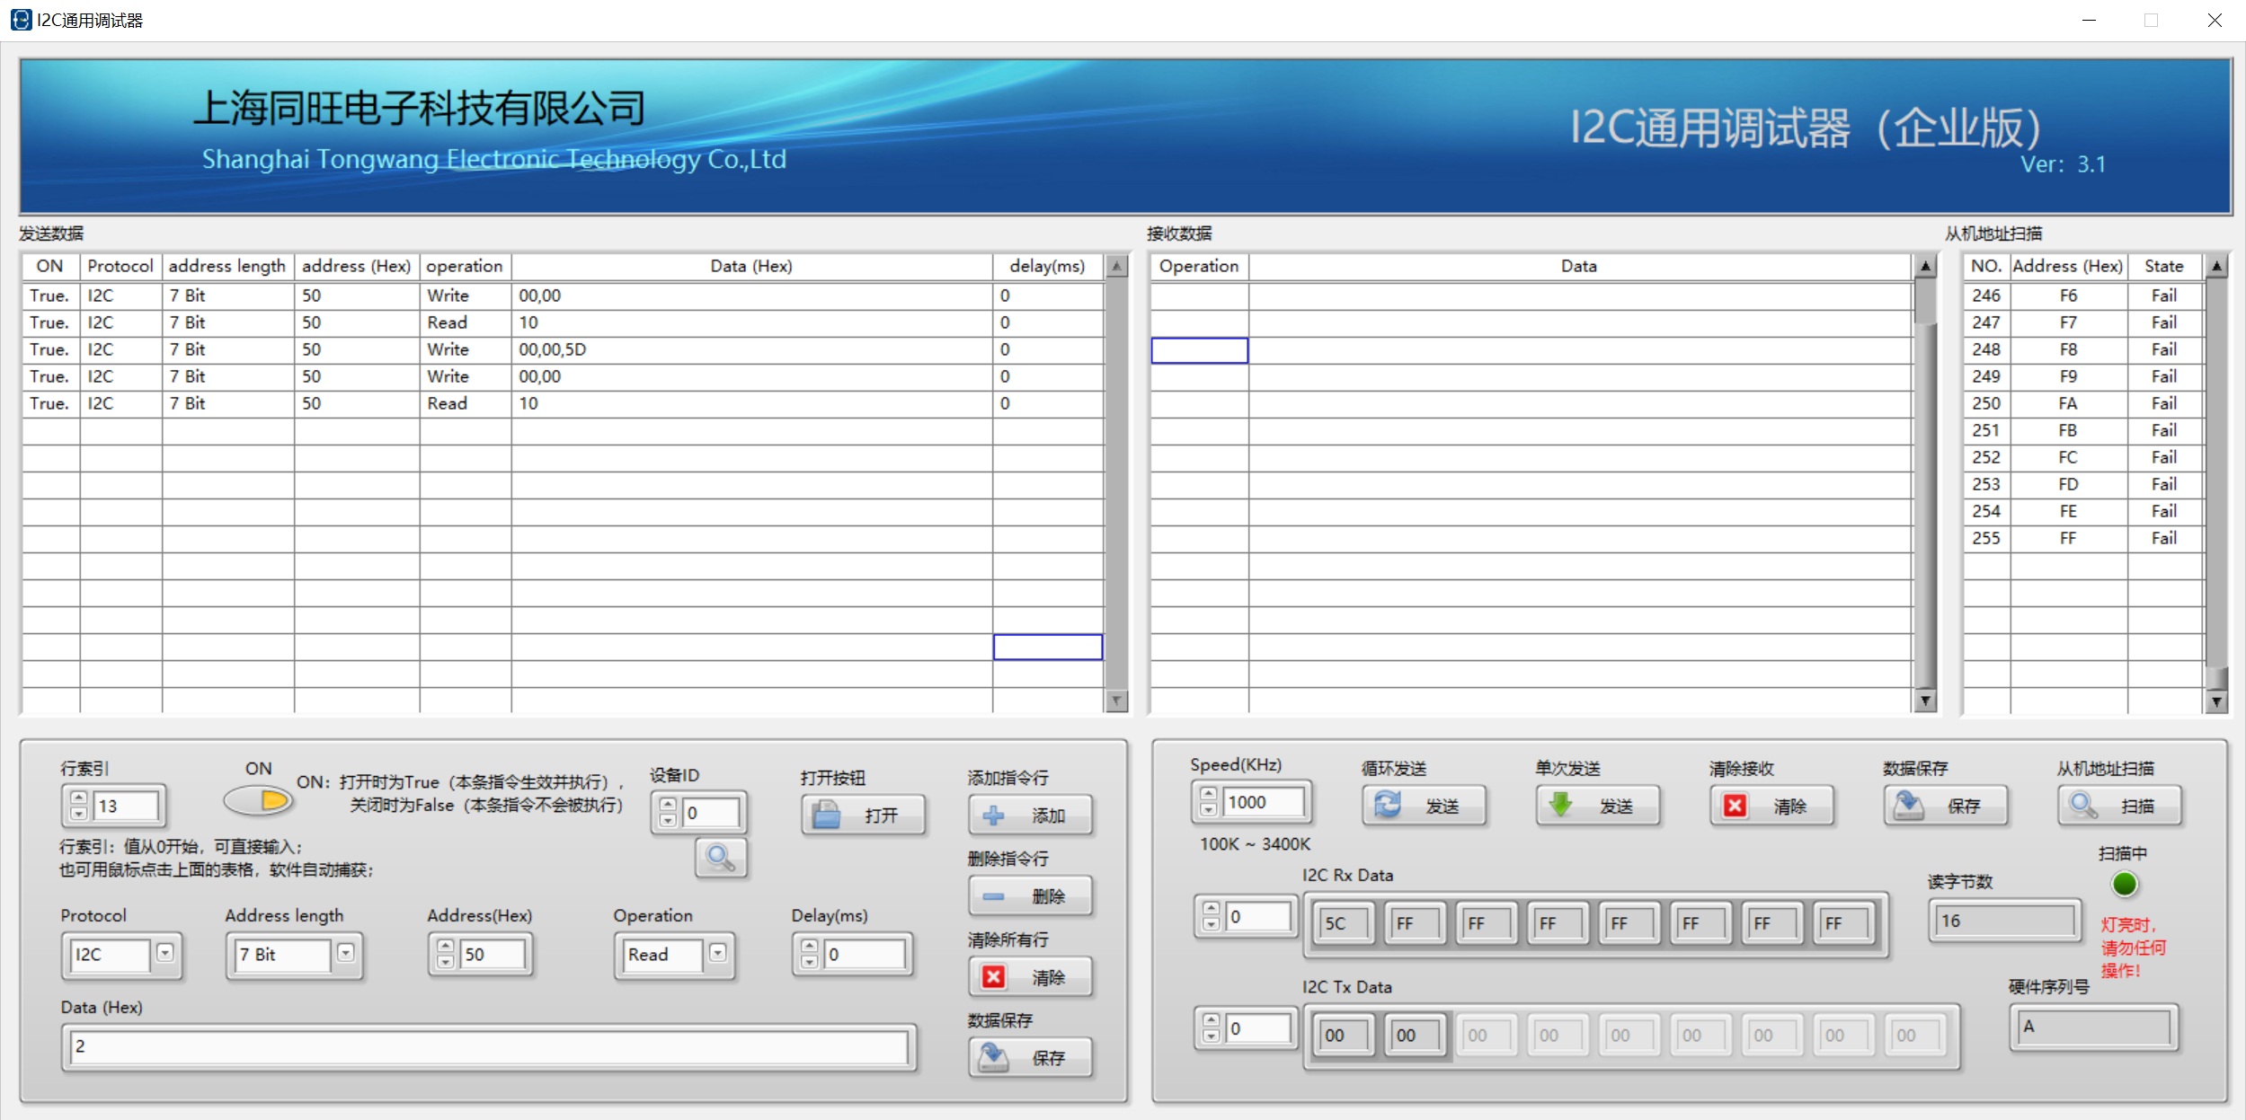Click the Speed field showing 1000

click(x=1264, y=802)
